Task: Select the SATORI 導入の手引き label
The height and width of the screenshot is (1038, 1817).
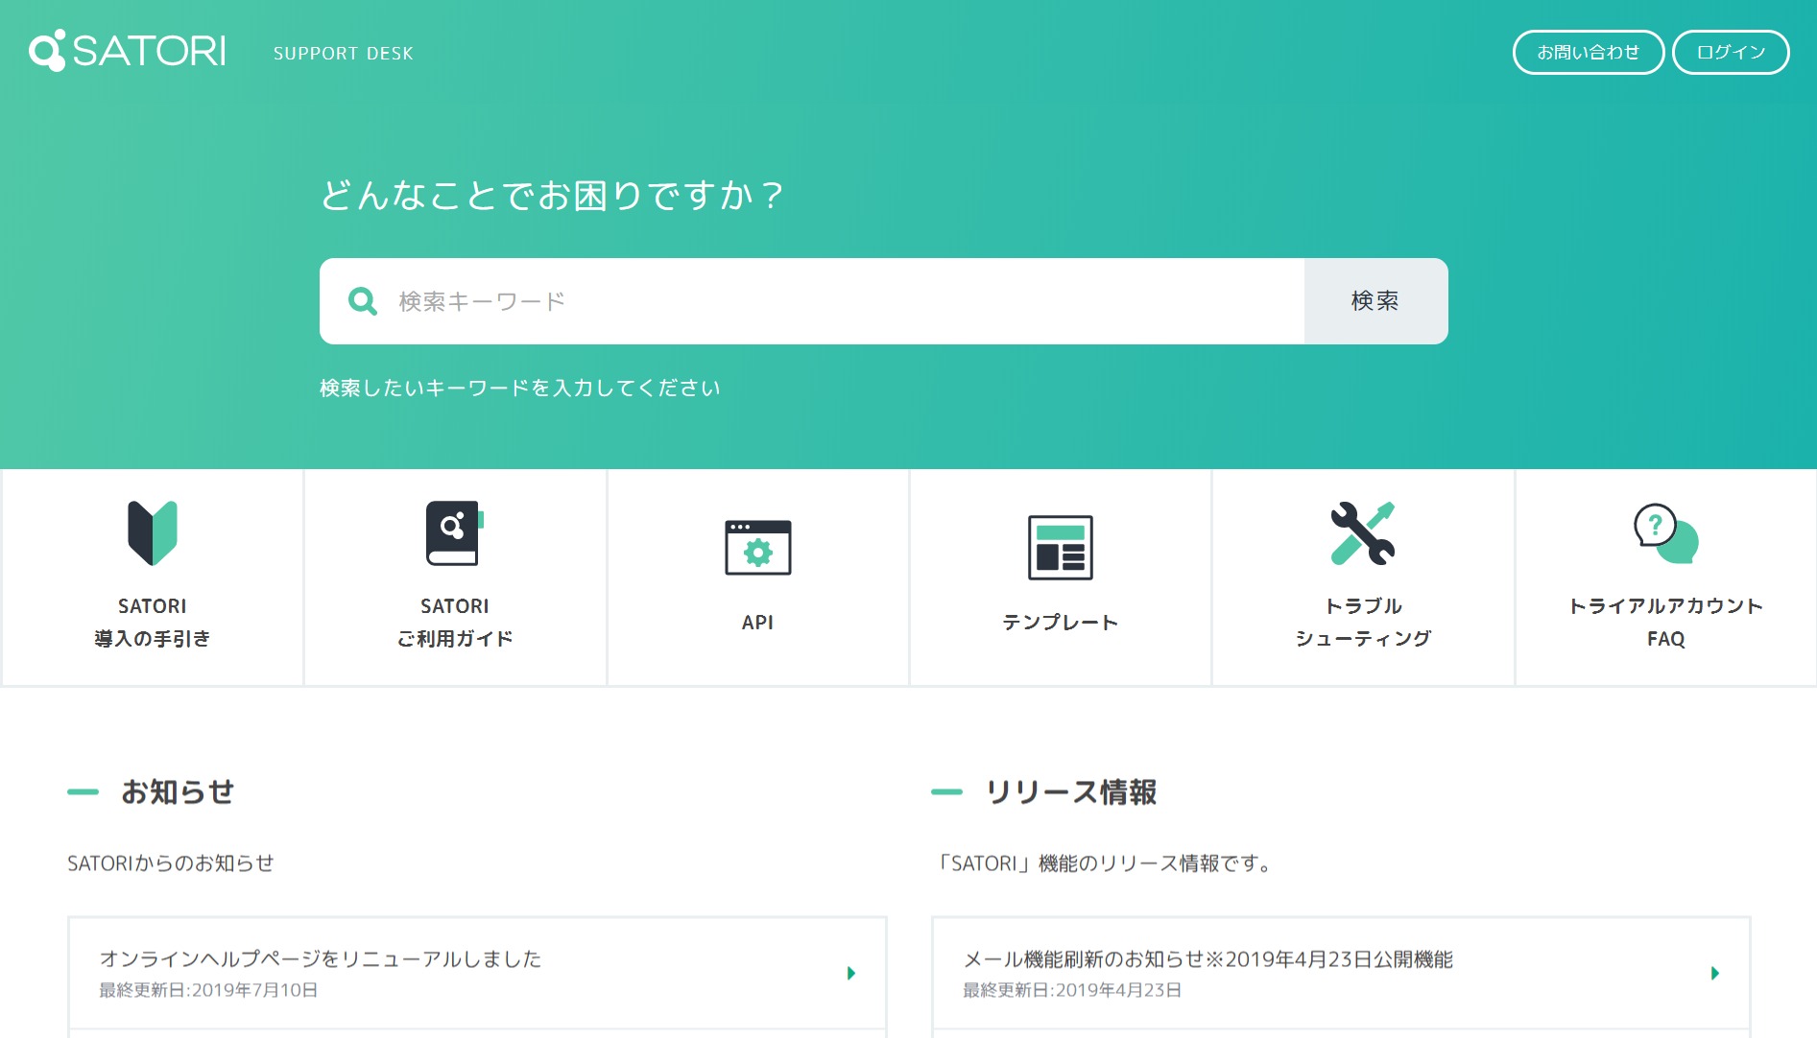Action: click(153, 623)
